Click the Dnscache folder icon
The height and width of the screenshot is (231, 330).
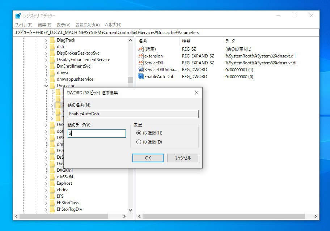[x=52, y=86]
